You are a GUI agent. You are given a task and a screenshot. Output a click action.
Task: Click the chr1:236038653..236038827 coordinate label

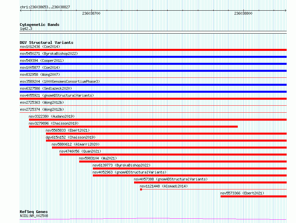[45, 7]
